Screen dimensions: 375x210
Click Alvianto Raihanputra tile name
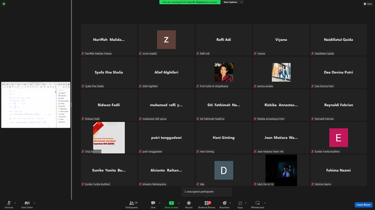coord(166,170)
